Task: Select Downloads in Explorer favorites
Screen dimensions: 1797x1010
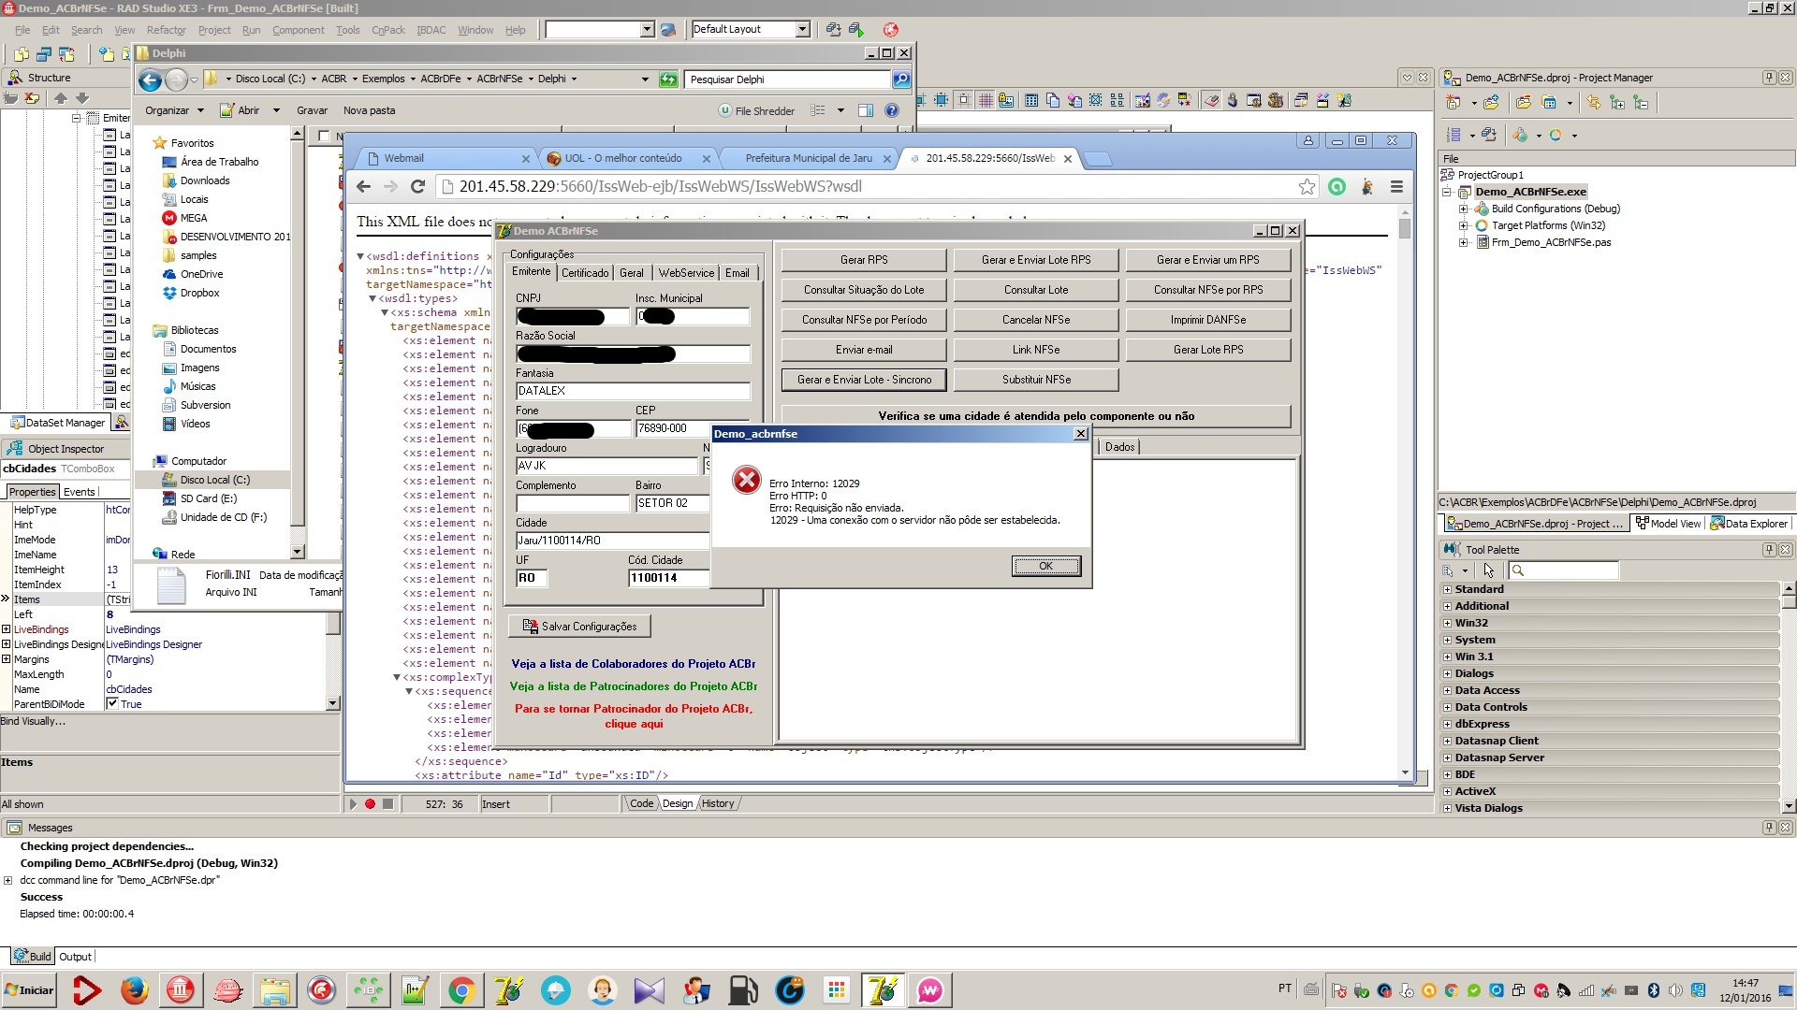Action: (205, 180)
